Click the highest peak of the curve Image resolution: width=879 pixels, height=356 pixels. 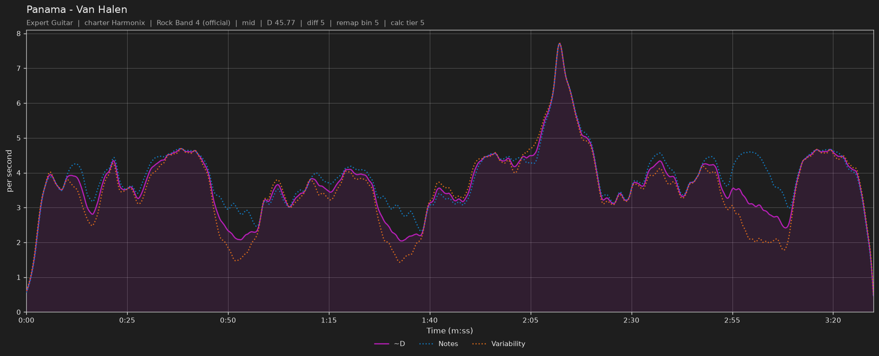pos(559,43)
